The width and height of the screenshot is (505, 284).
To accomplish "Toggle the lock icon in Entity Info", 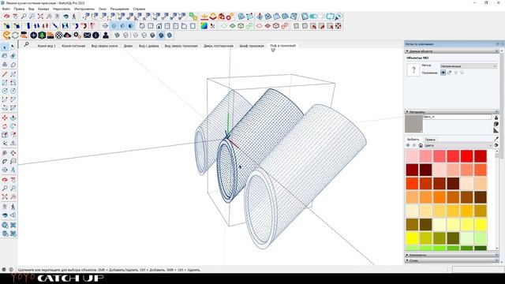I will coord(450,73).
